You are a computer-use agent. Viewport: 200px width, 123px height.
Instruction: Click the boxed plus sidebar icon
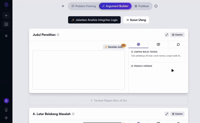[6, 24]
